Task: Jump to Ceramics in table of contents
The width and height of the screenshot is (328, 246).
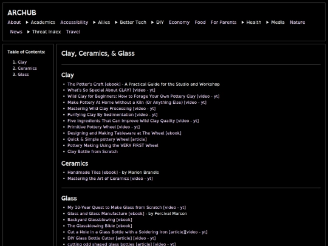Action: pyautogui.click(x=27, y=68)
